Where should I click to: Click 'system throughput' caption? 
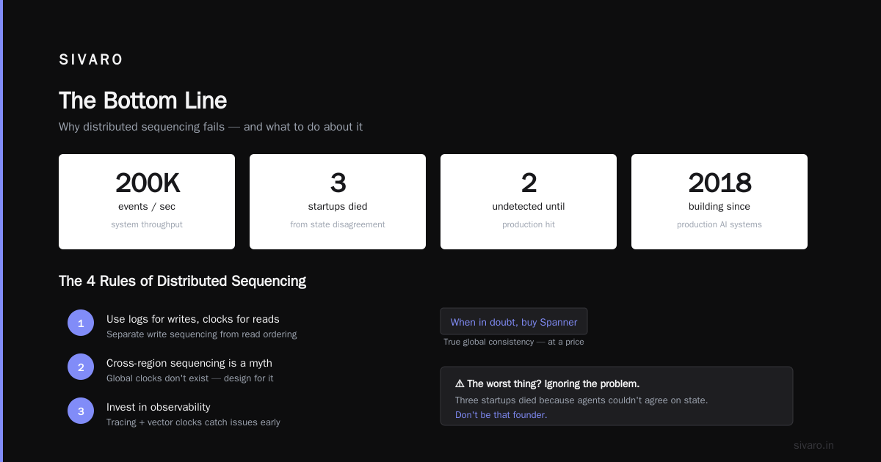pyautogui.click(x=147, y=224)
